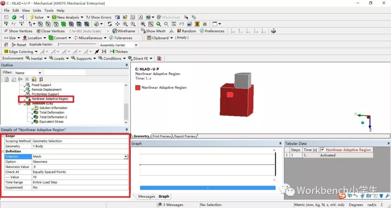391x208 pixels.
Task: Click the tag icon in top toolbar
Action: click(194, 17)
